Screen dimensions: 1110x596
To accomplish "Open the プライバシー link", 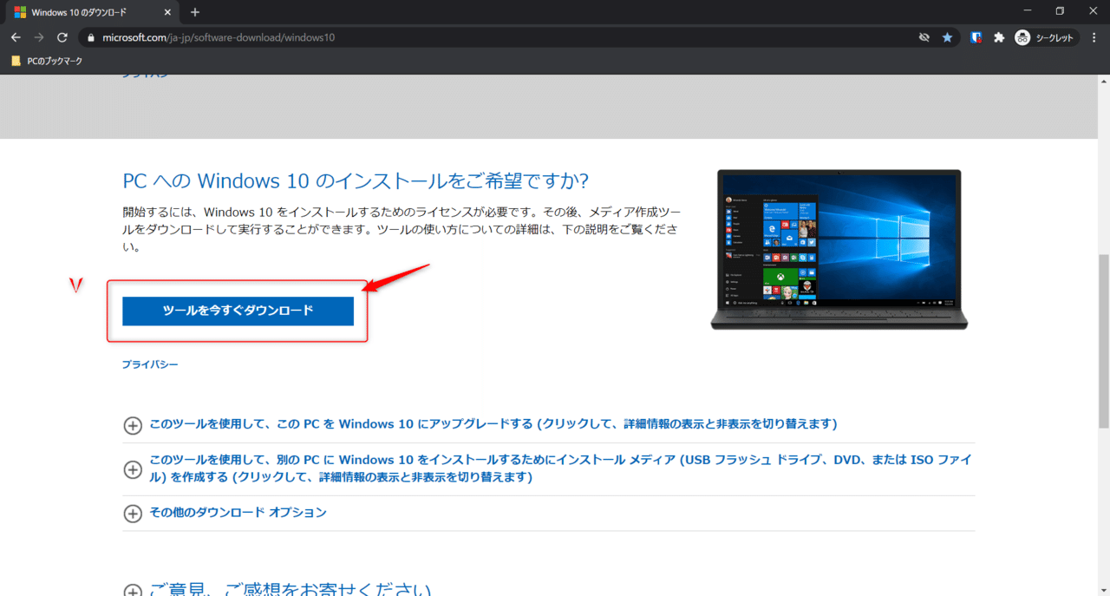I will click(151, 364).
